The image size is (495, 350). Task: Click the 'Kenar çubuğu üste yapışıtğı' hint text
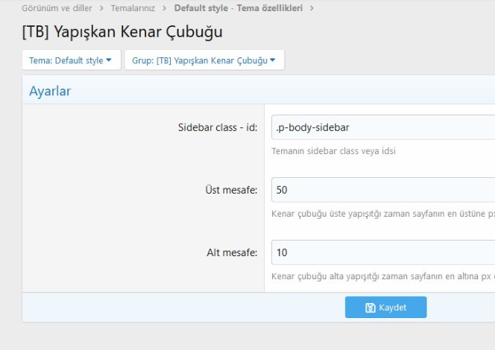pos(383,214)
